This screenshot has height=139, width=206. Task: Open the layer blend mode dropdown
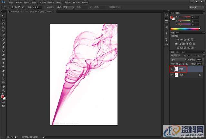[x=178, y=60]
